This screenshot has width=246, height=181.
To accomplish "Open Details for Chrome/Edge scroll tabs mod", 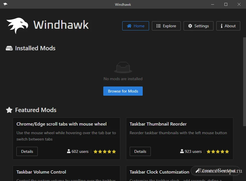I will 27,151.
